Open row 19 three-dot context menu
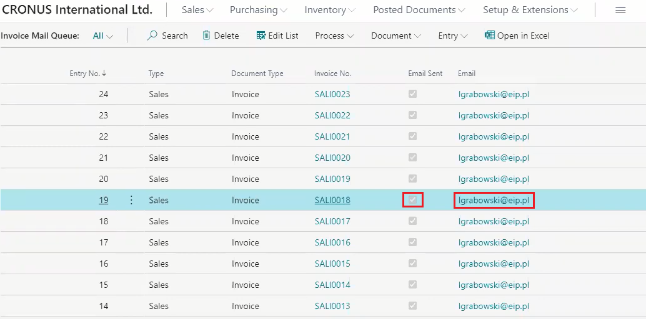 pos(131,200)
